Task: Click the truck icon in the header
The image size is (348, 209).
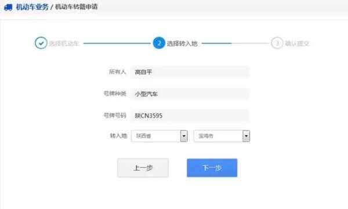Action: coord(8,7)
